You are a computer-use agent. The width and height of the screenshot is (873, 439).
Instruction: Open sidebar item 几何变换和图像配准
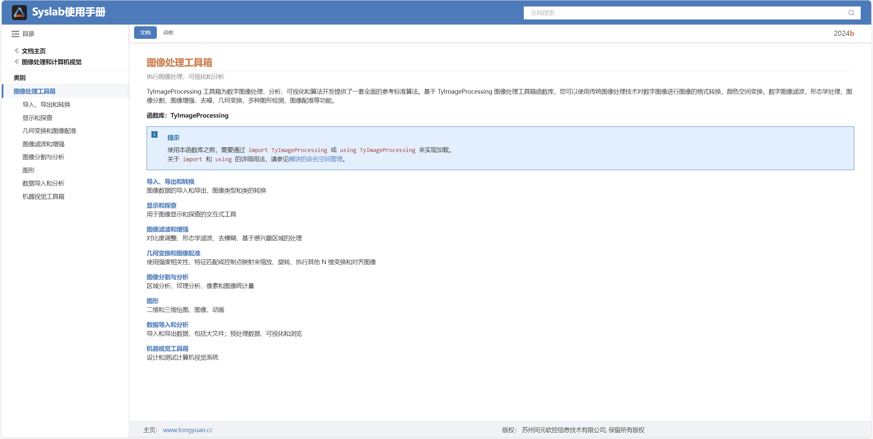click(x=49, y=131)
